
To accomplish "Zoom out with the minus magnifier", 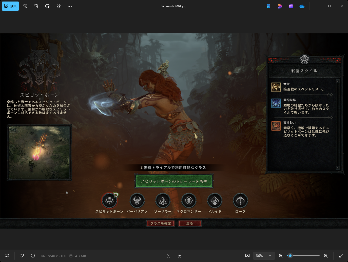I will click(x=280, y=256).
